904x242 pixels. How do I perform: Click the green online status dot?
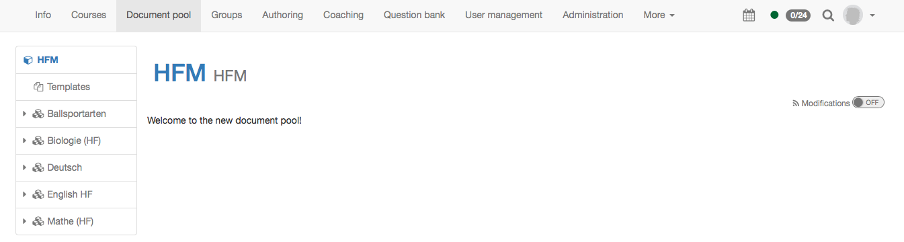[x=774, y=15]
